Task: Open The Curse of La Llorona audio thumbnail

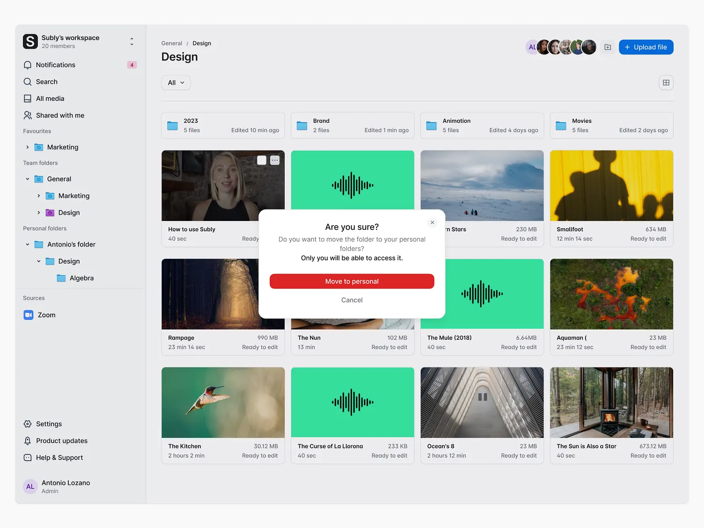Action: (352, 403)
